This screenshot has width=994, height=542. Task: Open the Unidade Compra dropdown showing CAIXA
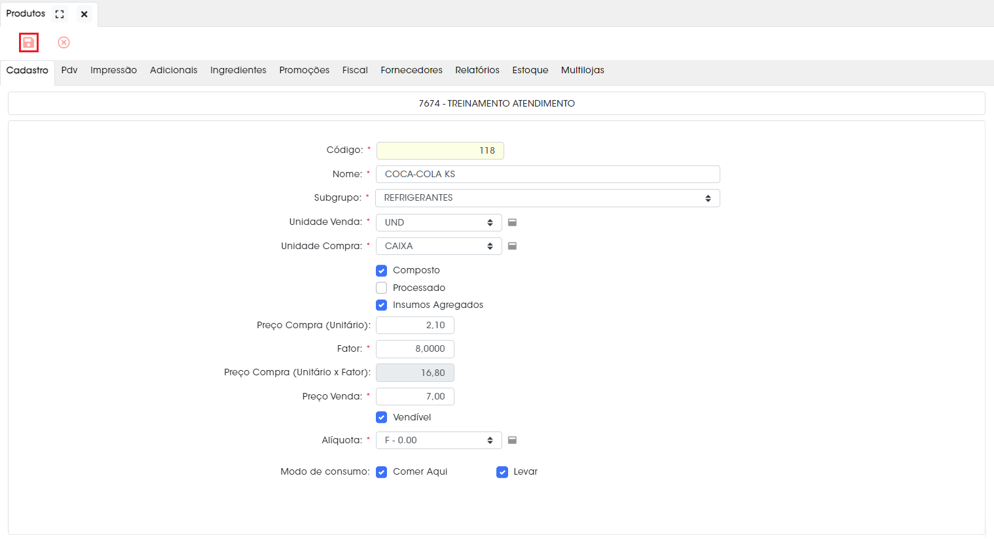tap(439, 246)
